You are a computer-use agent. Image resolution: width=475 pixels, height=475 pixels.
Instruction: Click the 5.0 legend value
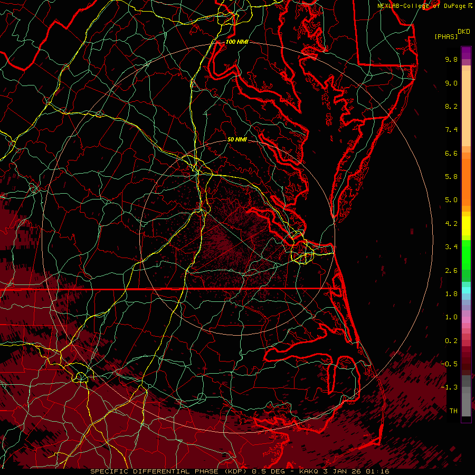(451, 200)
